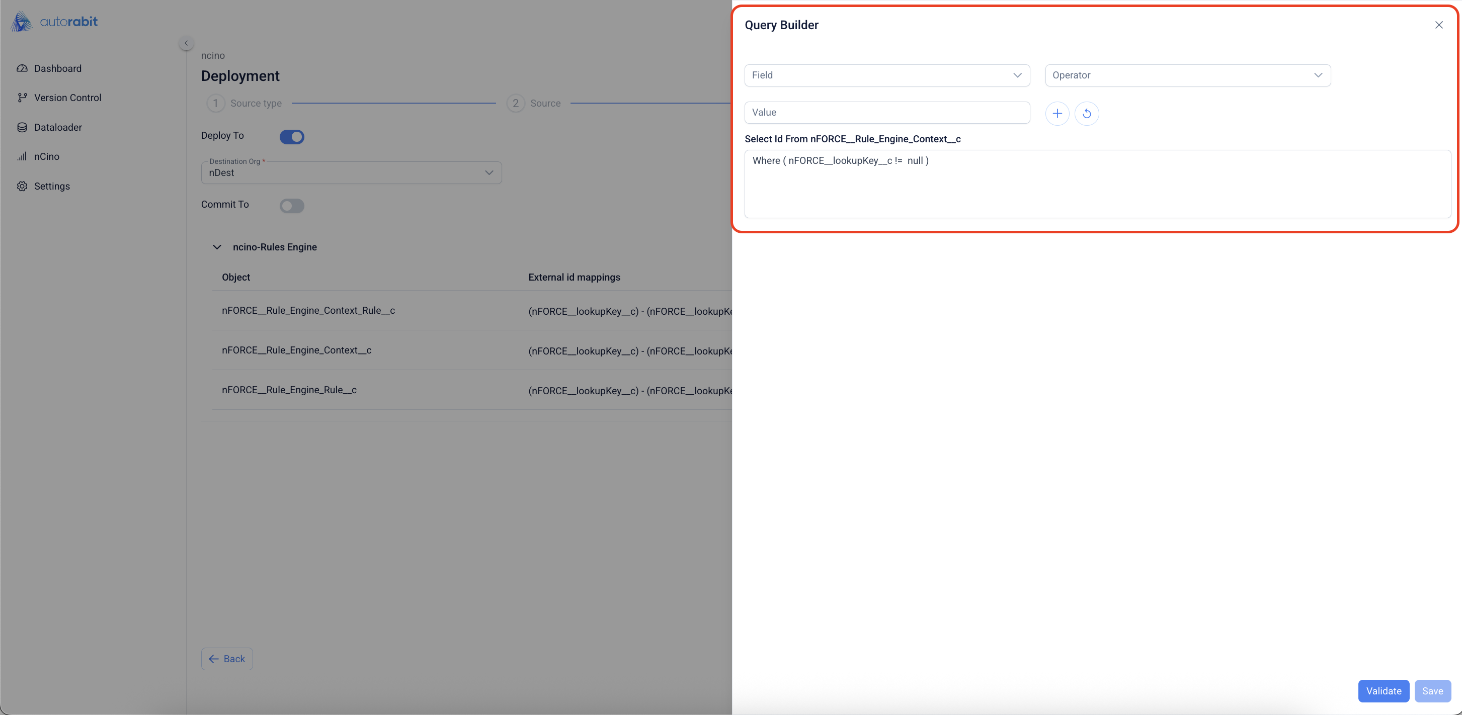
Task: Collapse the ncino-Rules Engine section
Action: (217, 247)
